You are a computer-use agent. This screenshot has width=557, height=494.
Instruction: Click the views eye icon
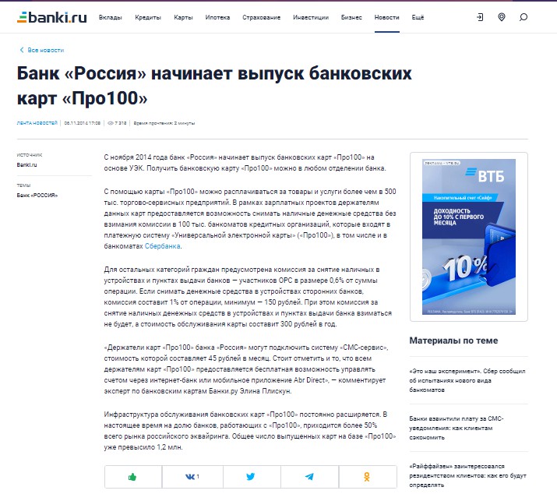pos(110,123)
